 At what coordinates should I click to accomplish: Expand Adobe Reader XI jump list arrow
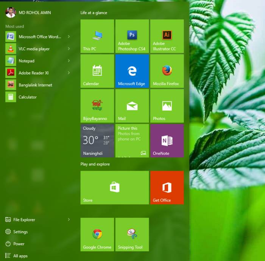click(x=69, y=73)
